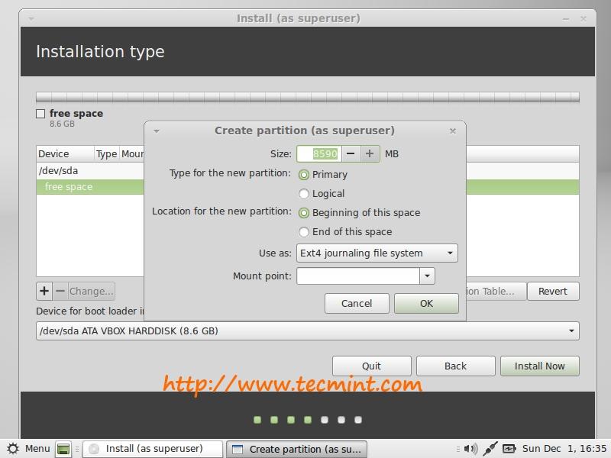Click the minus button to decrease partition size
The height and width of the screenshot is (458, 611).
tap(351, 153)
